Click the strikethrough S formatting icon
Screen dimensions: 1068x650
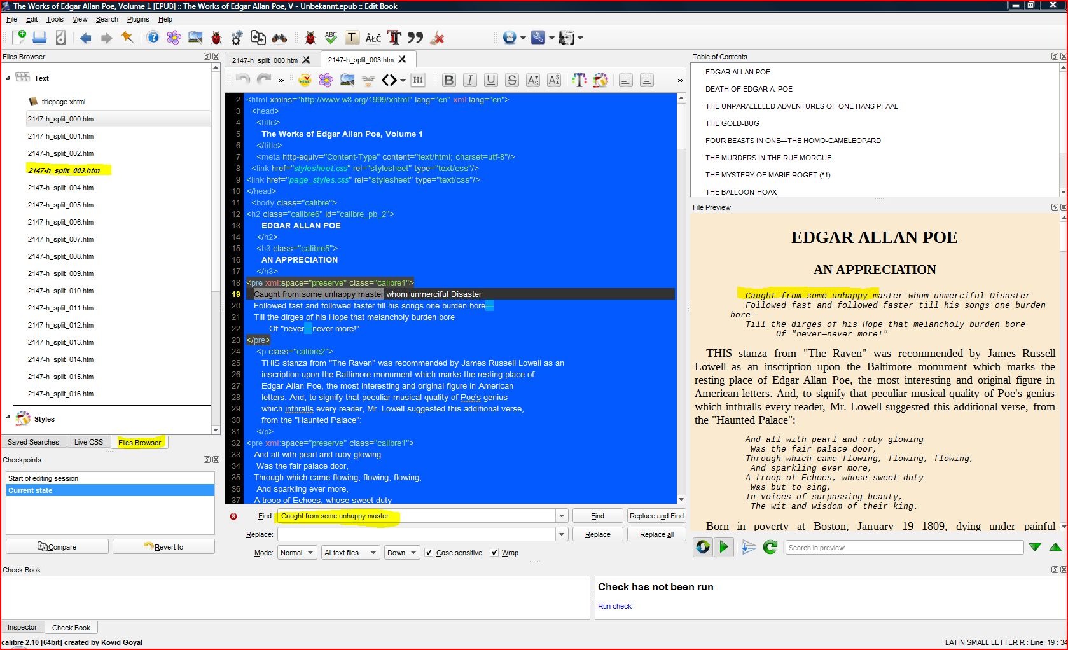tap(511, 80)
